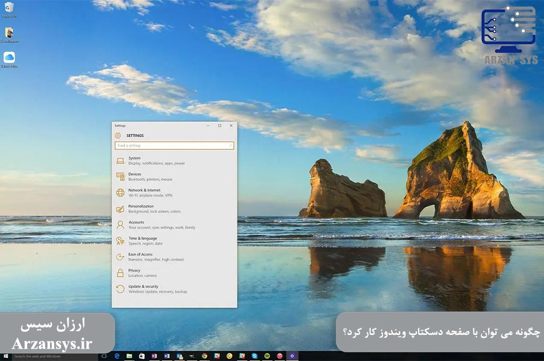Click the Time & language title
Image resolution: width=544 pixels, height=361 pixels.
click(142, 239)
